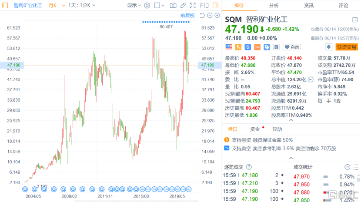This screenshot has height=202, width=361.
Task: Click the orange trend chart tag icon
Action: [257, 47]
